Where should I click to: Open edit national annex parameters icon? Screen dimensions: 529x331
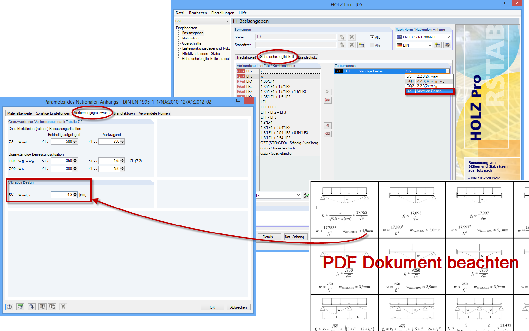tap(447, 45)
